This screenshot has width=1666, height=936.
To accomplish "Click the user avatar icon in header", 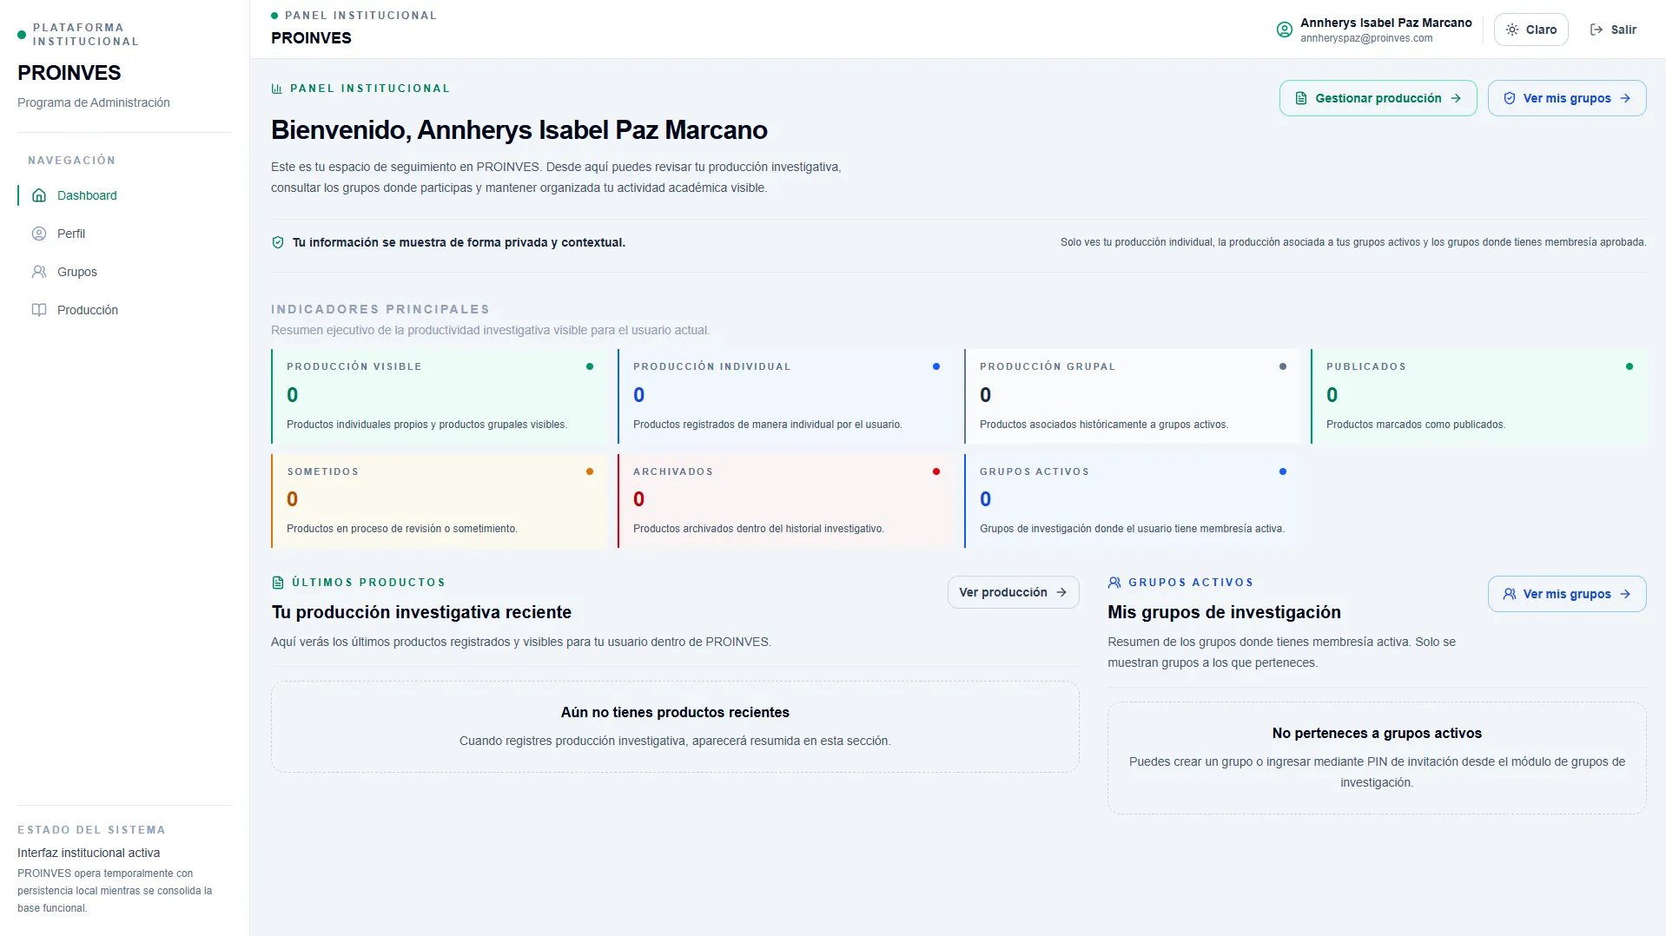I will (x=1285, y=30).
